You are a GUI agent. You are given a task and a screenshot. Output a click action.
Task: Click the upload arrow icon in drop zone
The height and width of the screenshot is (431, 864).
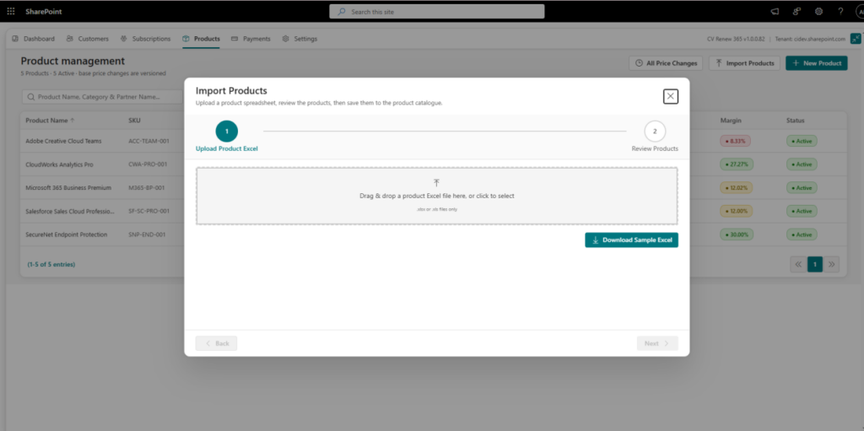coord(436,182)
